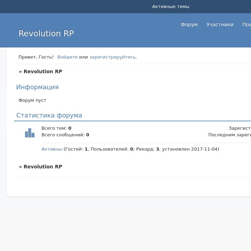
Task: Click the Статистика форума heading
Action: (x=49, y=115)
